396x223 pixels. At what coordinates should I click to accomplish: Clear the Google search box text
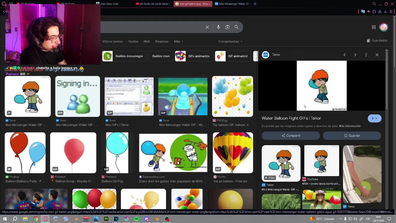[207, 27]
